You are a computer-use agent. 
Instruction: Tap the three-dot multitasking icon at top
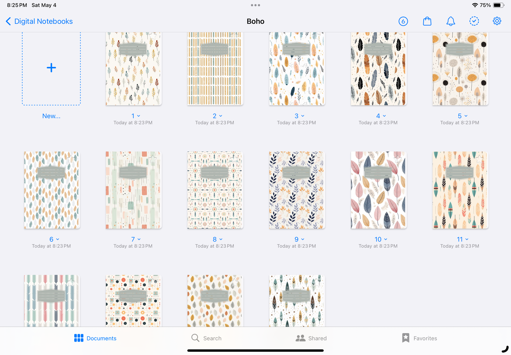[255, 5]
